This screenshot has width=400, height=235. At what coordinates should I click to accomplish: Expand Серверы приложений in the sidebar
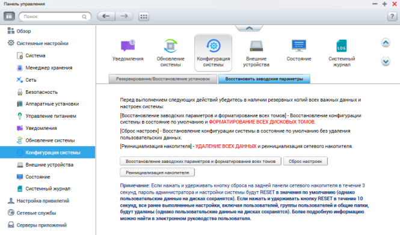pyautogui.click(x=42, y=225)
